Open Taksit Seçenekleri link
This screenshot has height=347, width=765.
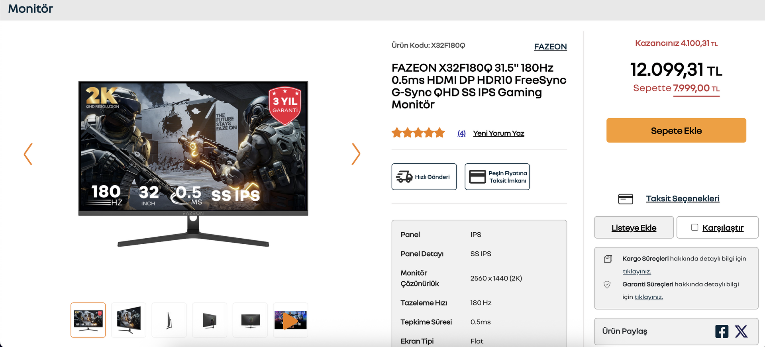point(683,198)
